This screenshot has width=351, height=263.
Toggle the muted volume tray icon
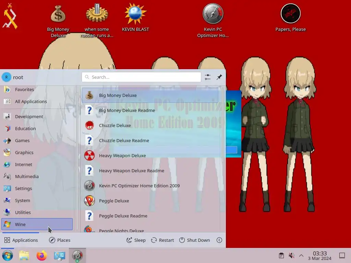click(291, 255)
